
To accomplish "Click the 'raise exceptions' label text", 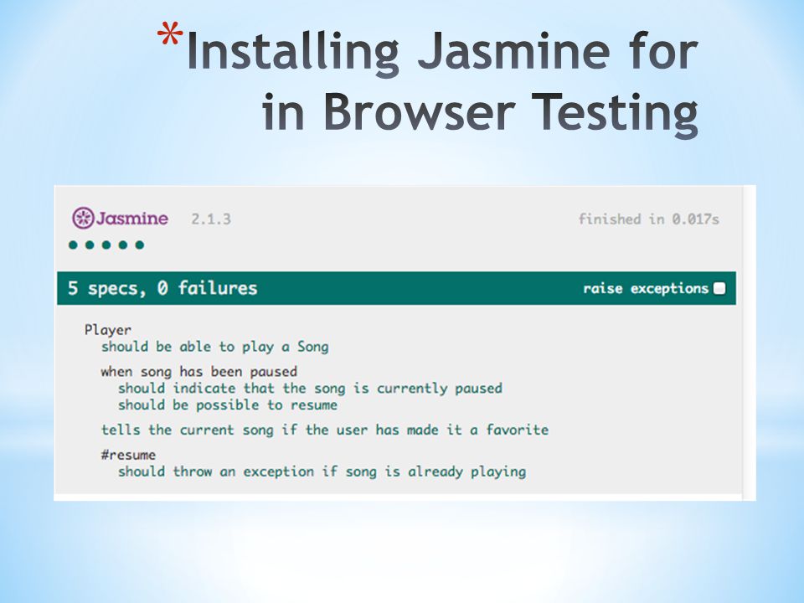I will click(x=646, y=289).
